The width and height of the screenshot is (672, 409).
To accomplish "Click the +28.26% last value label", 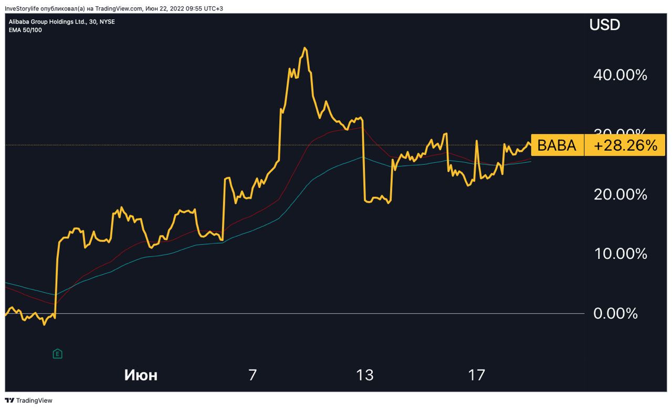I will coord(625,145).
